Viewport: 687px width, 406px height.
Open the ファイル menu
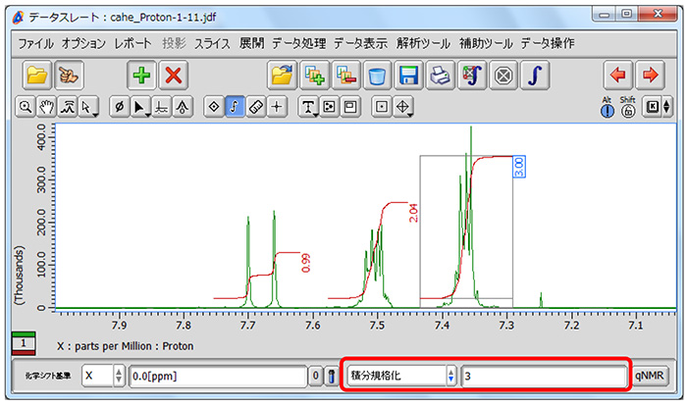pyautogui.click(x=36, y=43)
